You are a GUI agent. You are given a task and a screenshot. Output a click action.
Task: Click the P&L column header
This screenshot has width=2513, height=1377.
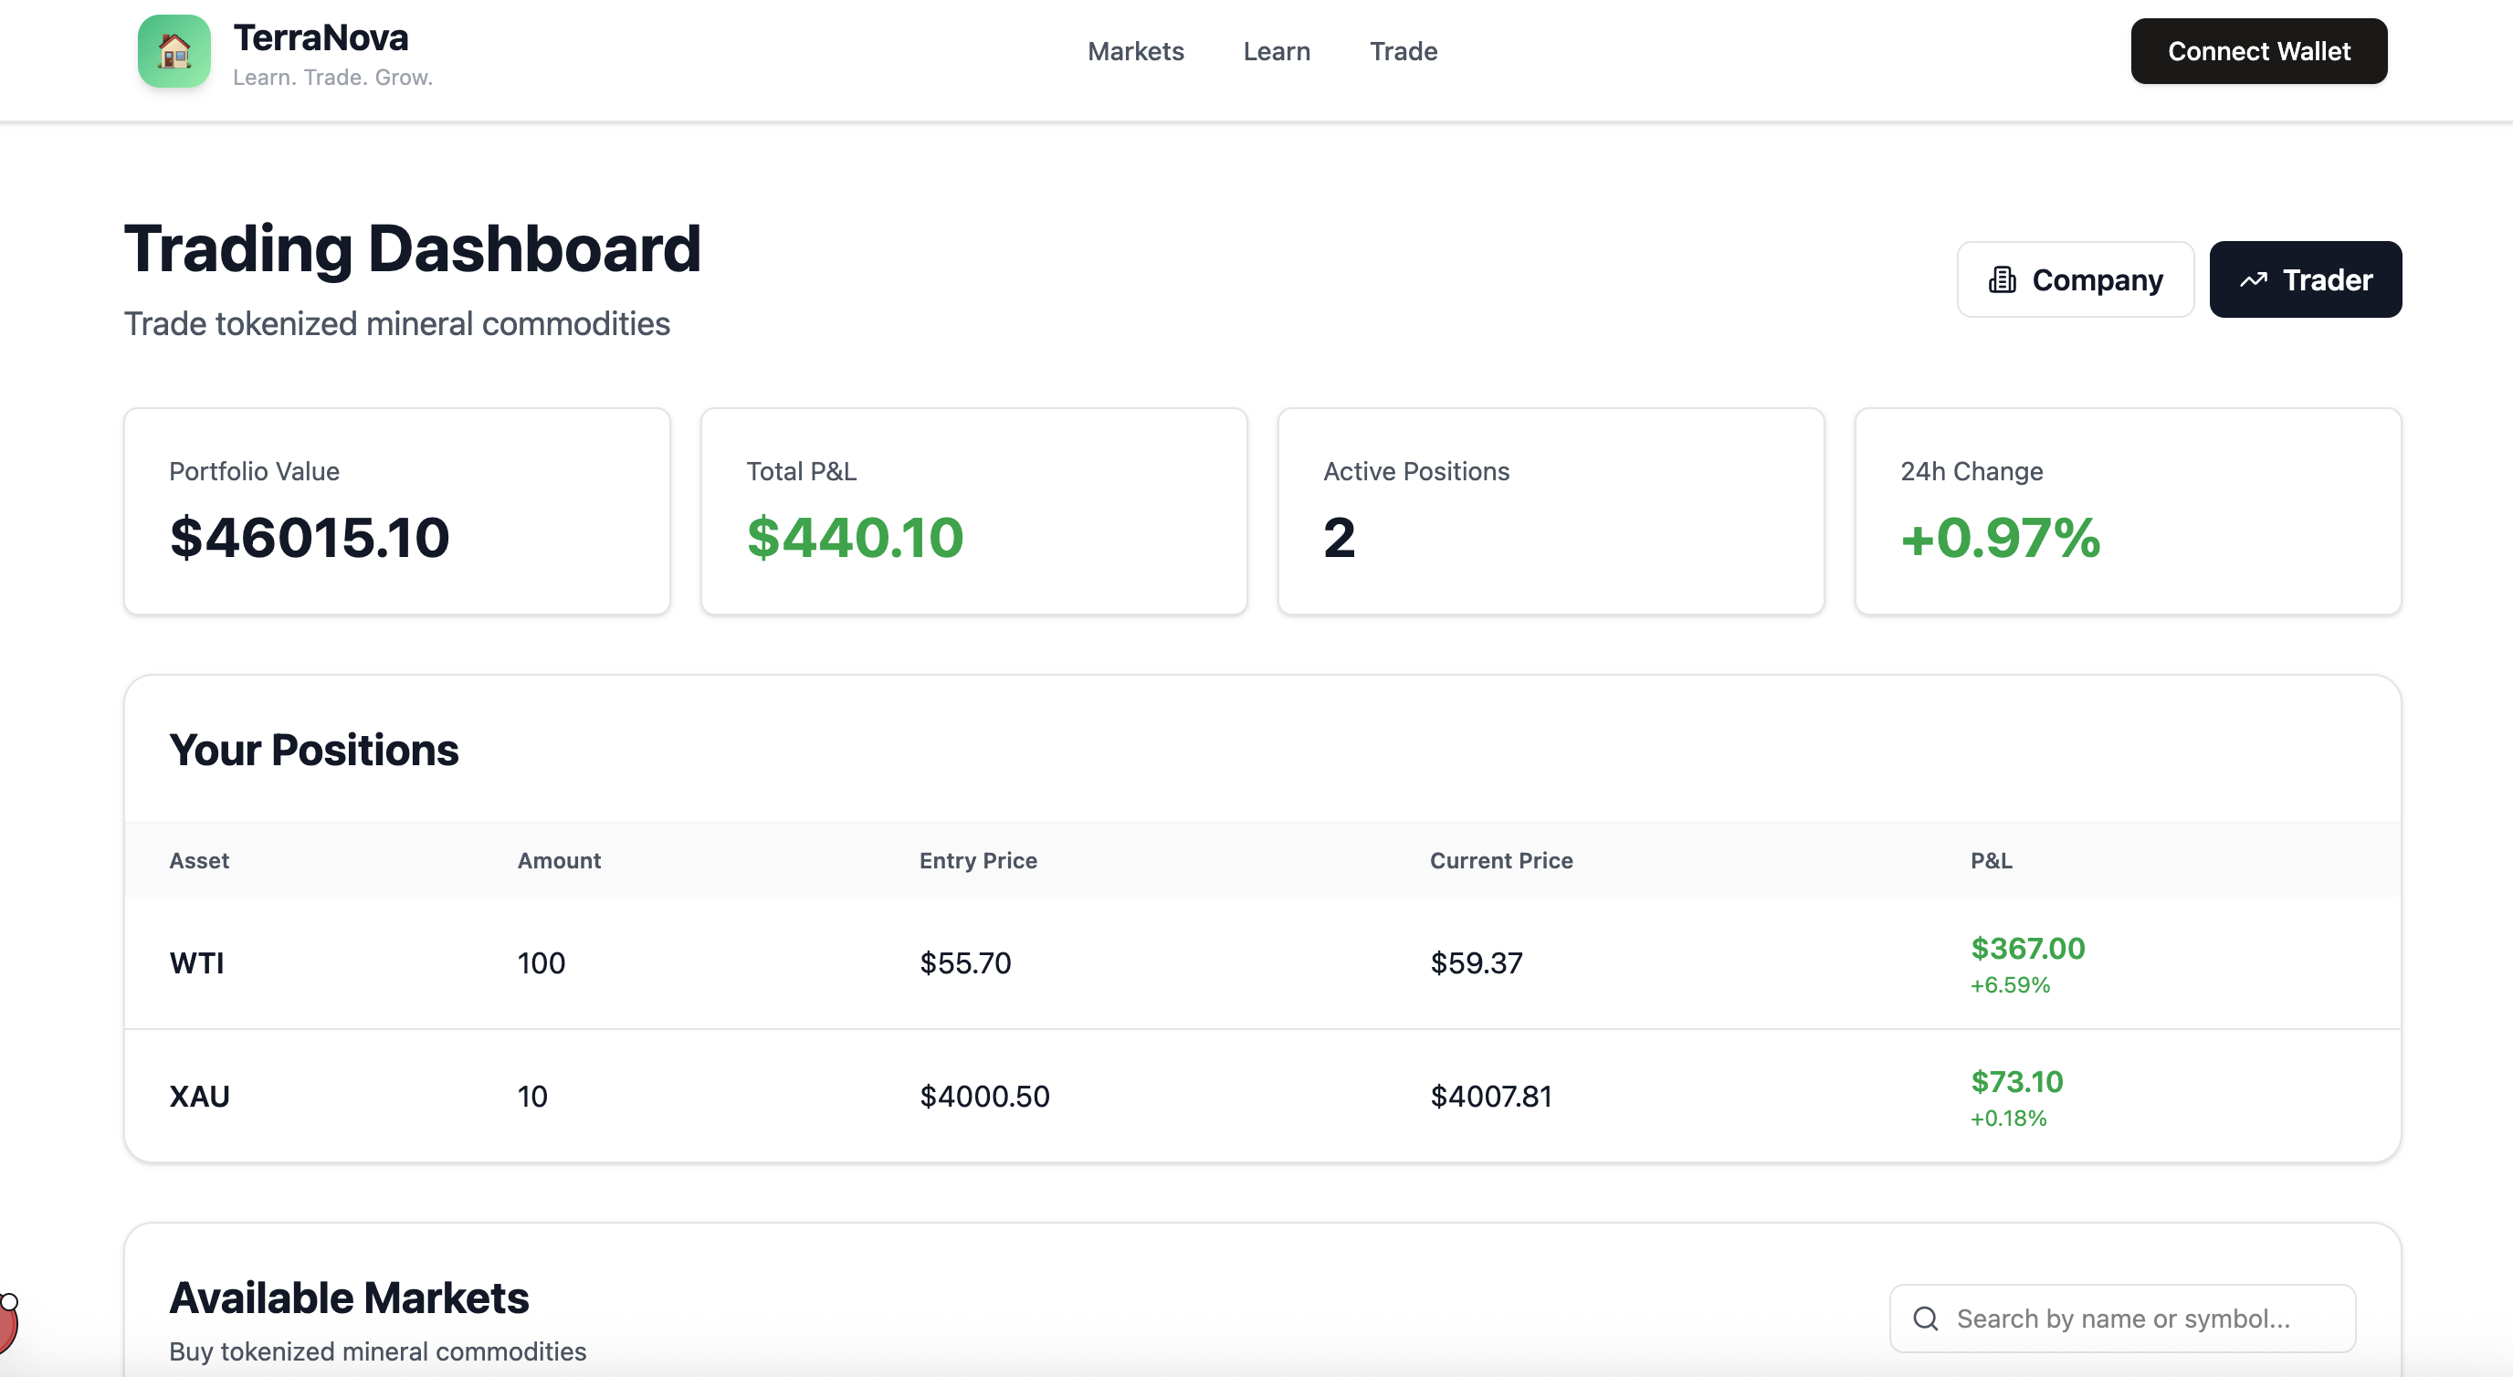1990,861
